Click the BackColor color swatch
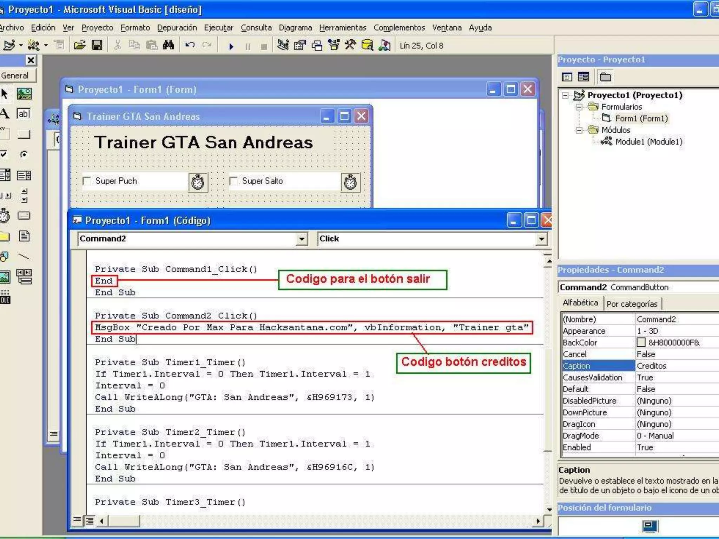 641,342
